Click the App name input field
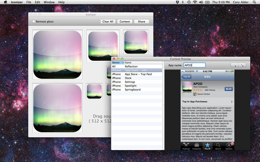Viewport: 260px width, 162px height. tap(194, 65)
